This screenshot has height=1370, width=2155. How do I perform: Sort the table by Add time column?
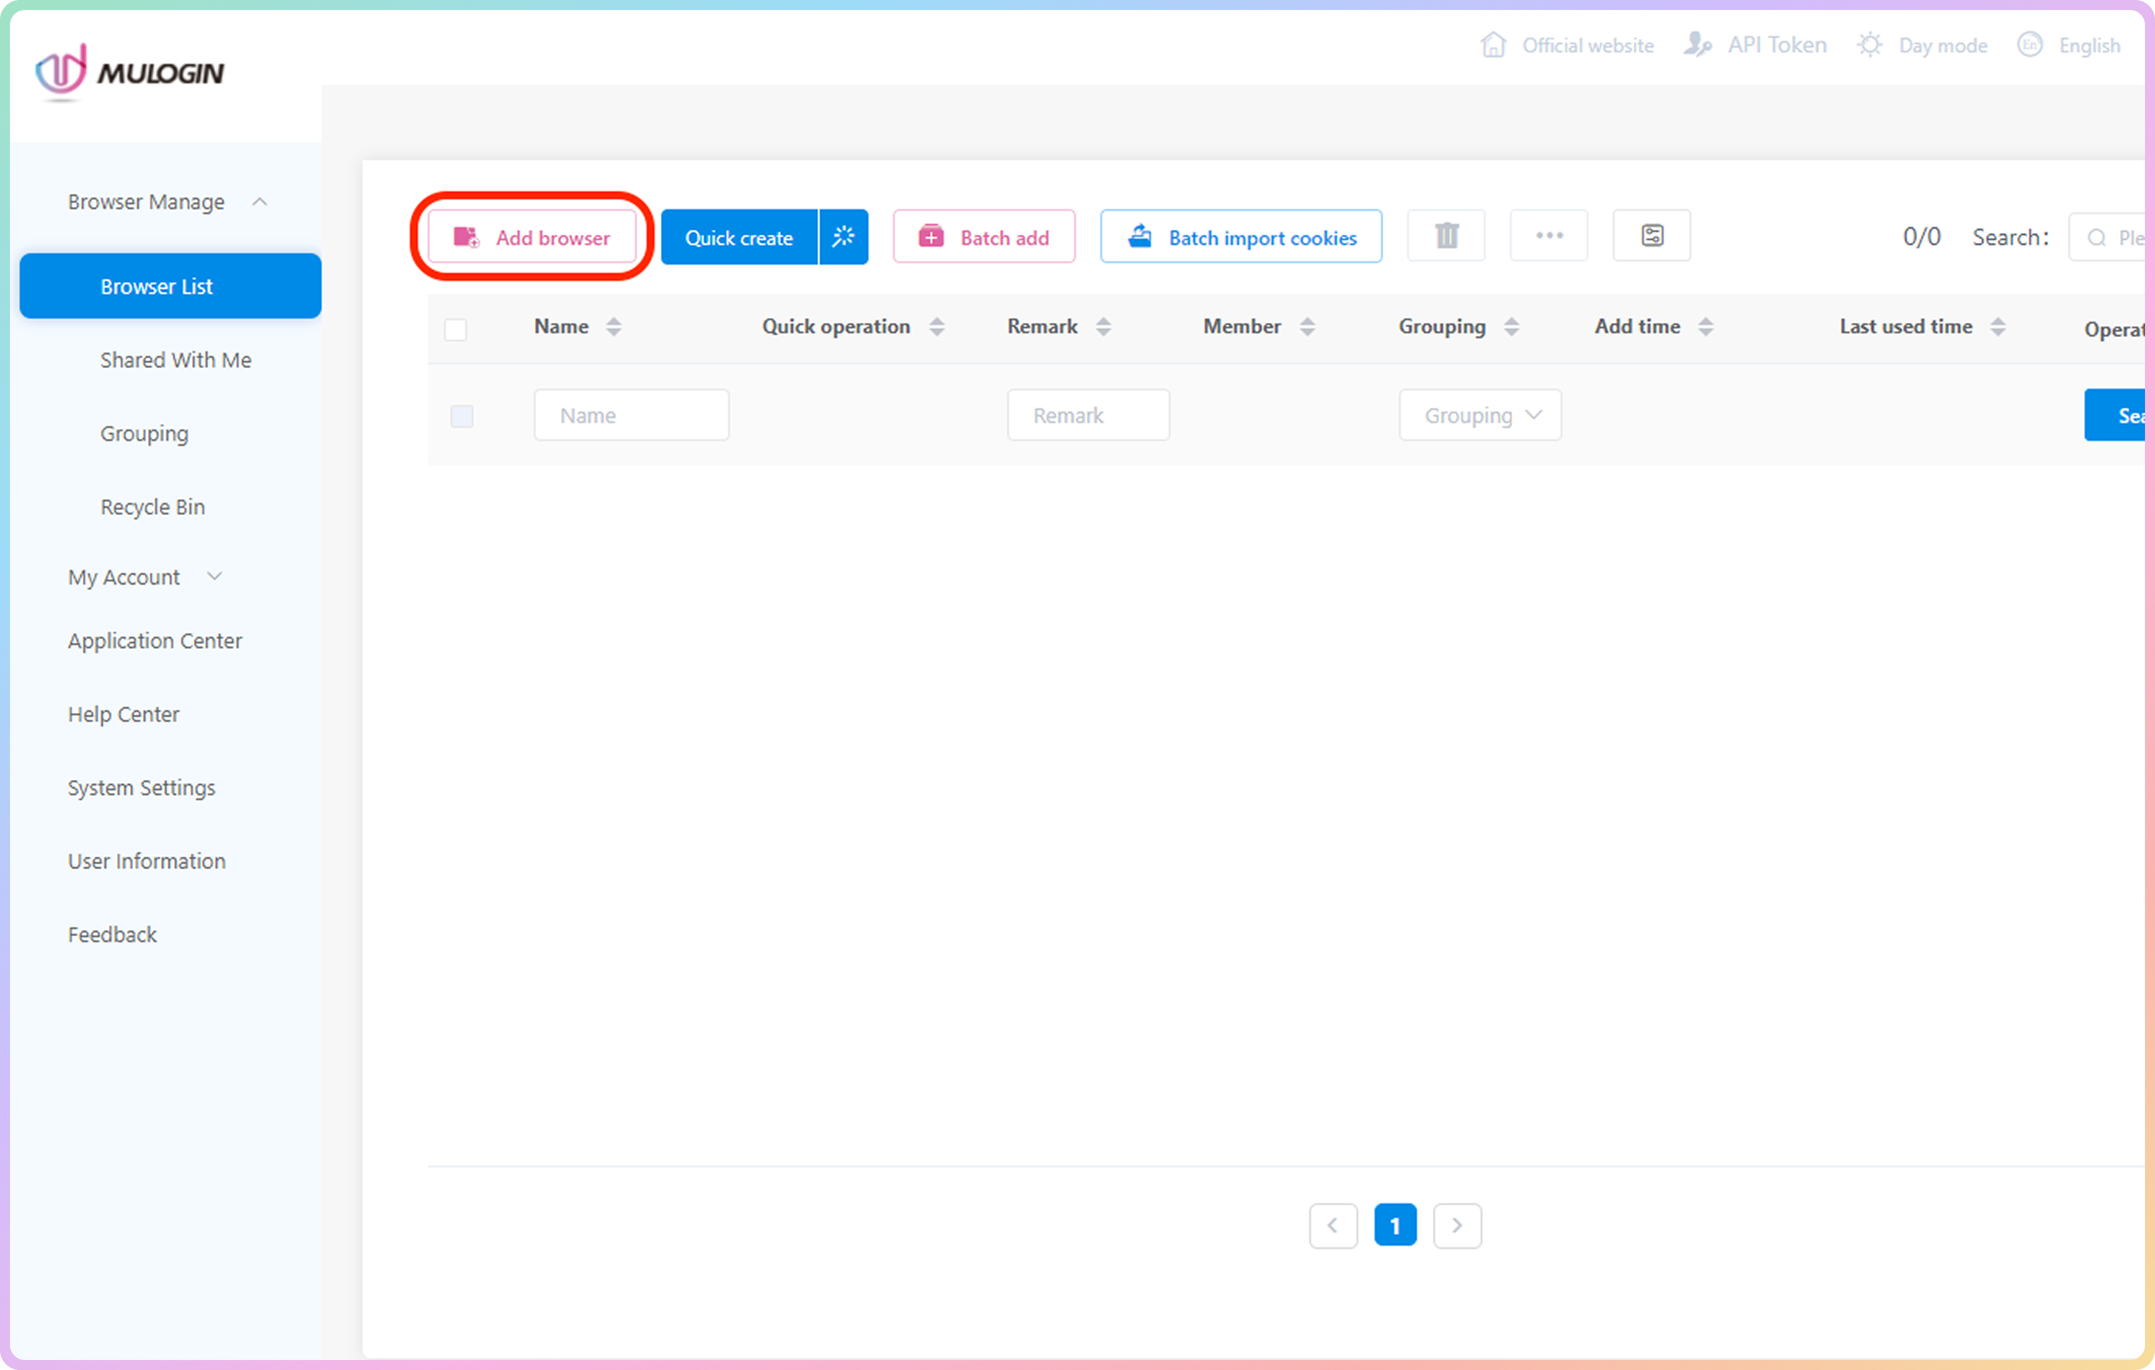pos(1706,327)
